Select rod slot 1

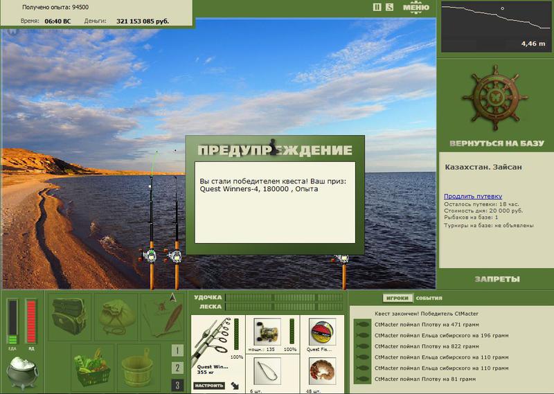point(177,350)
